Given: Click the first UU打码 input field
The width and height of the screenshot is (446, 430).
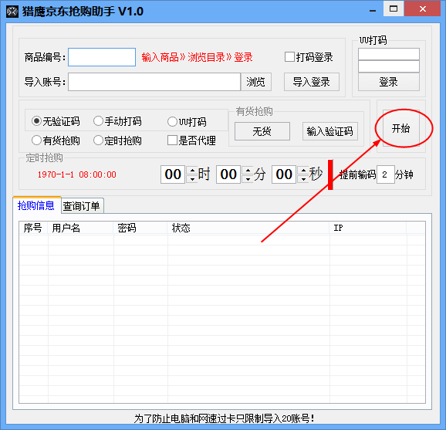Looking at the screenshot, I should pyautogui.click(x=389, y=54).
